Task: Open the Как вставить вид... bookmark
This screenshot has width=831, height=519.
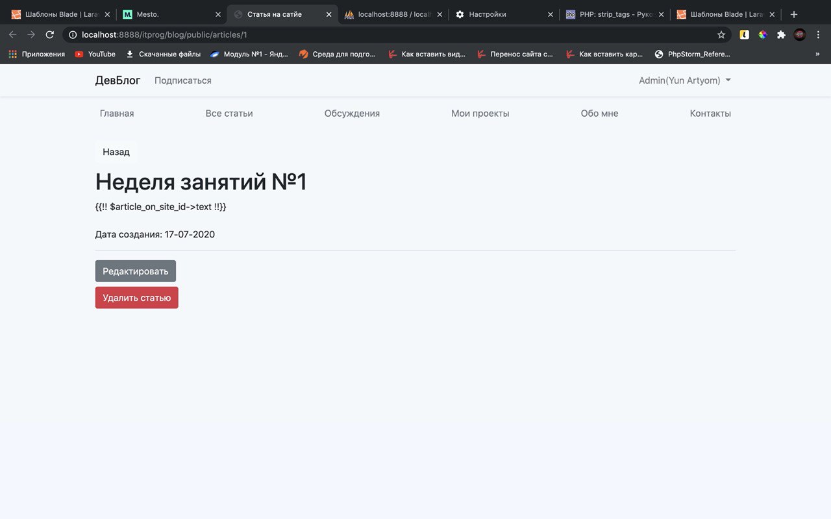Action: point(427,54)
